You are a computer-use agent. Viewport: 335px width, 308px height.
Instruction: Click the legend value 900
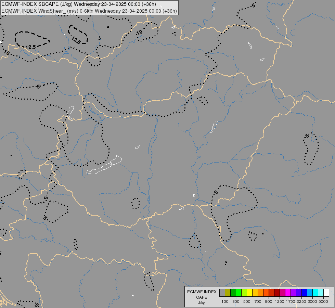click(269, 301)
